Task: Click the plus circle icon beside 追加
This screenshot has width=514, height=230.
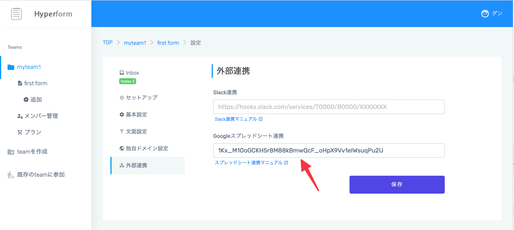Action: click(x=26, y=99)
